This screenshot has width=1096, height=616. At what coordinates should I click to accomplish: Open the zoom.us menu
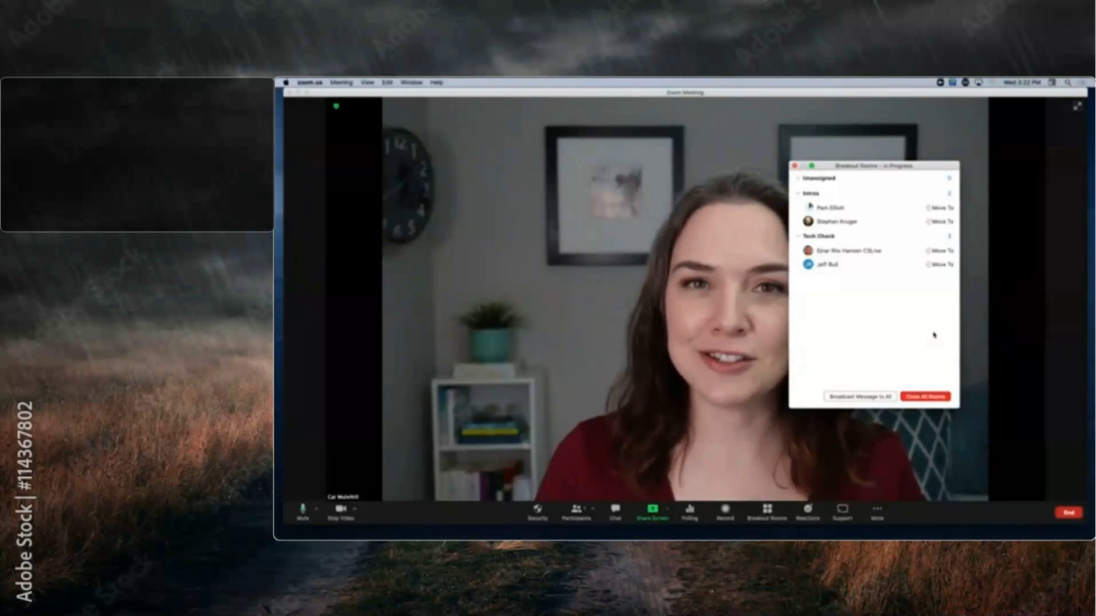click(x=310, y=83)
